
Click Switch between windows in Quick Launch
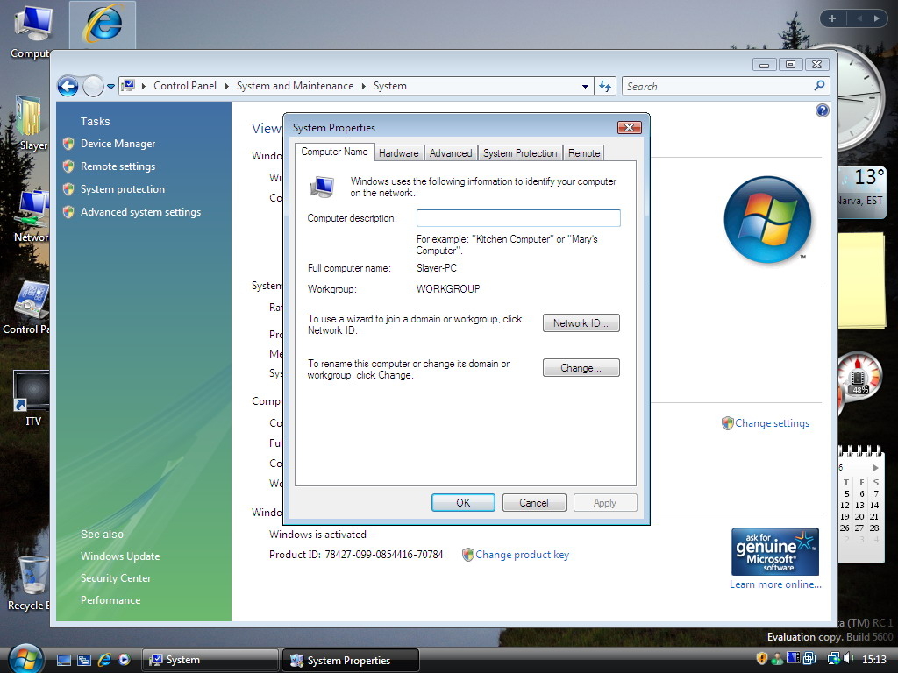click(84, 660)
